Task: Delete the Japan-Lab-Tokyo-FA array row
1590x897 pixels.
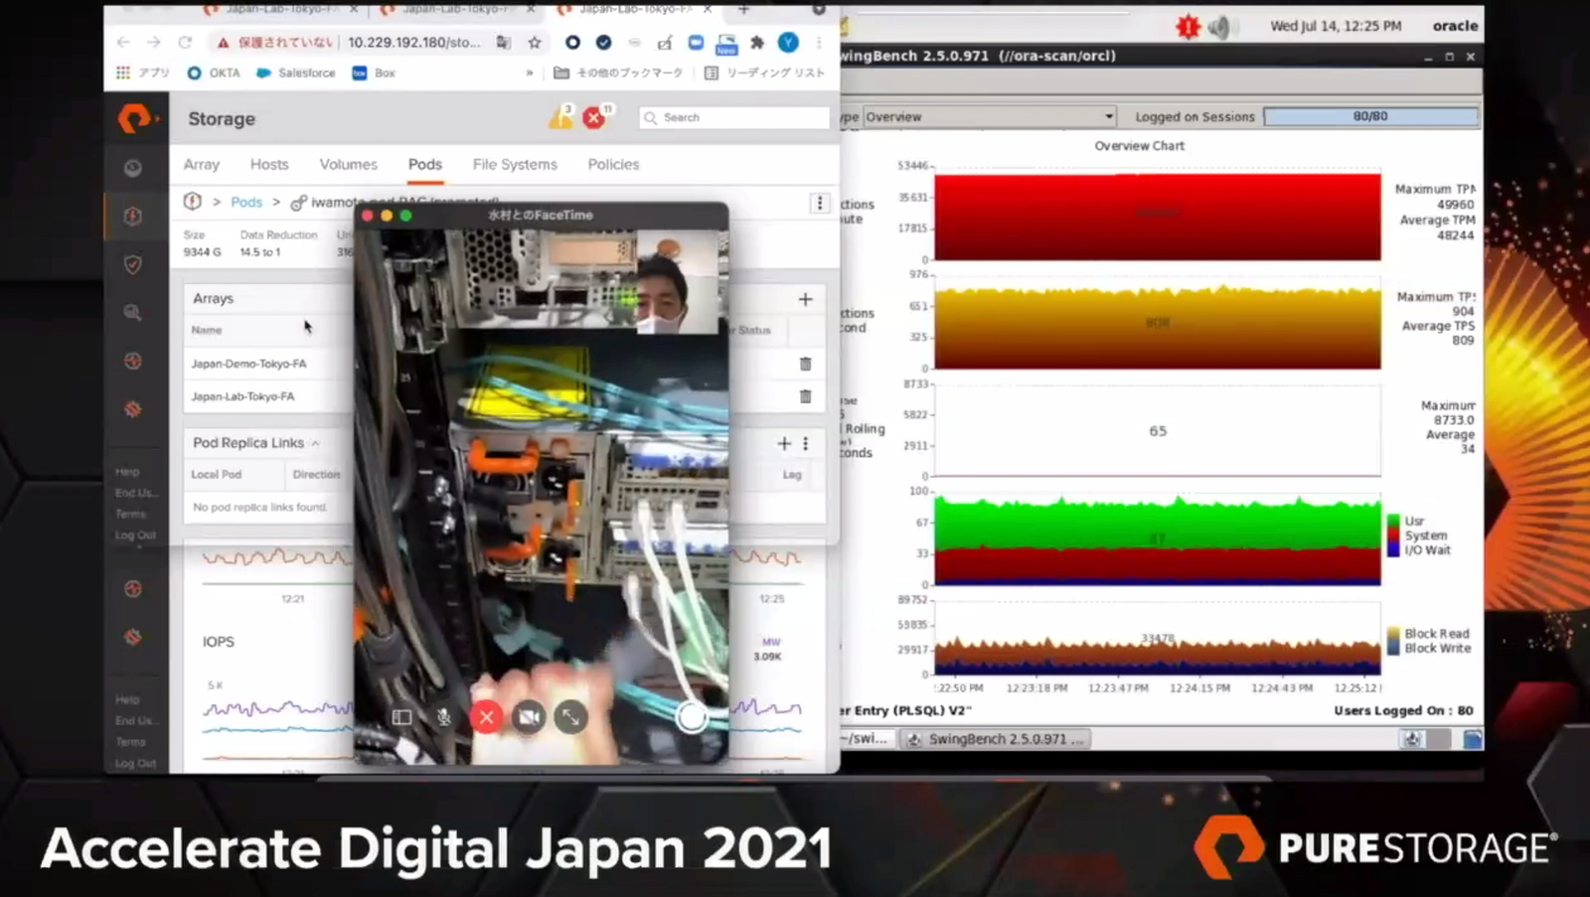Action: pos(806,396)
